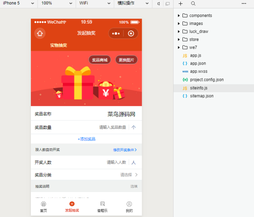Screen dimensions: 254x217
Task: Expand the we7 folder arrow
Action: (179, 47)
